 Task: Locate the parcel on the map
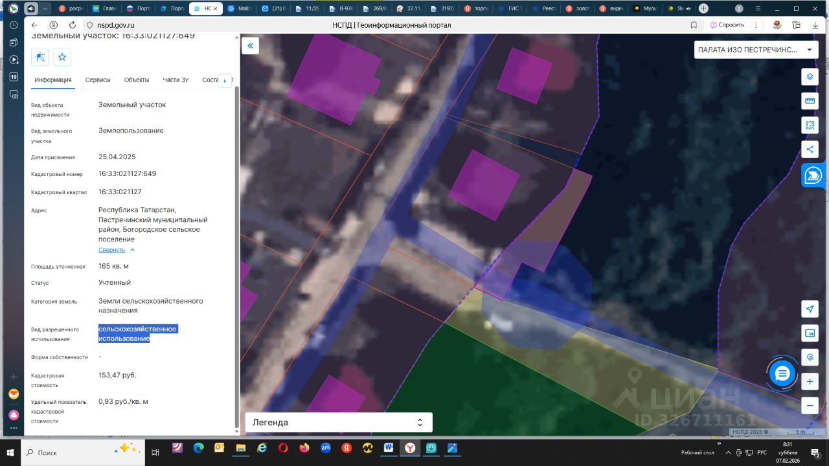[41, 57]
